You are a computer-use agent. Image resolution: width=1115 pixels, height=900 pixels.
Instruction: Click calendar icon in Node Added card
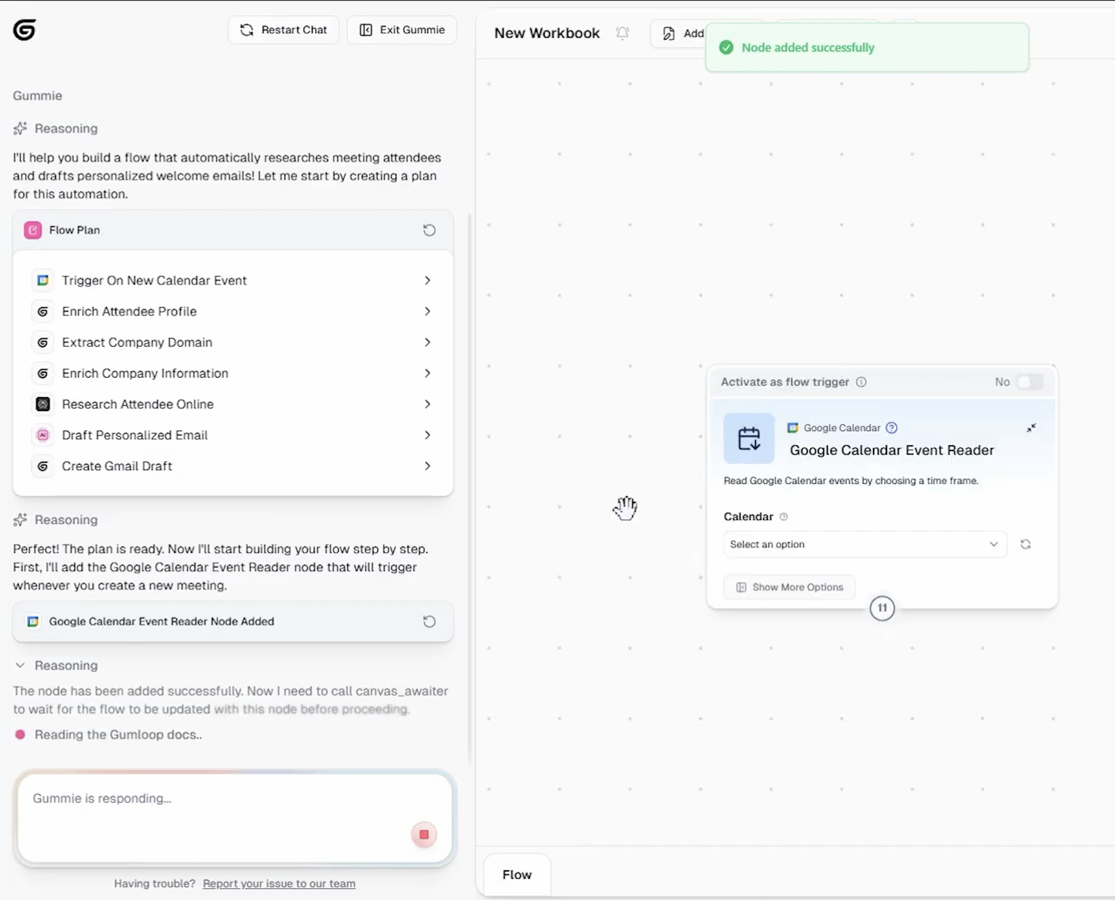(33, 621)
